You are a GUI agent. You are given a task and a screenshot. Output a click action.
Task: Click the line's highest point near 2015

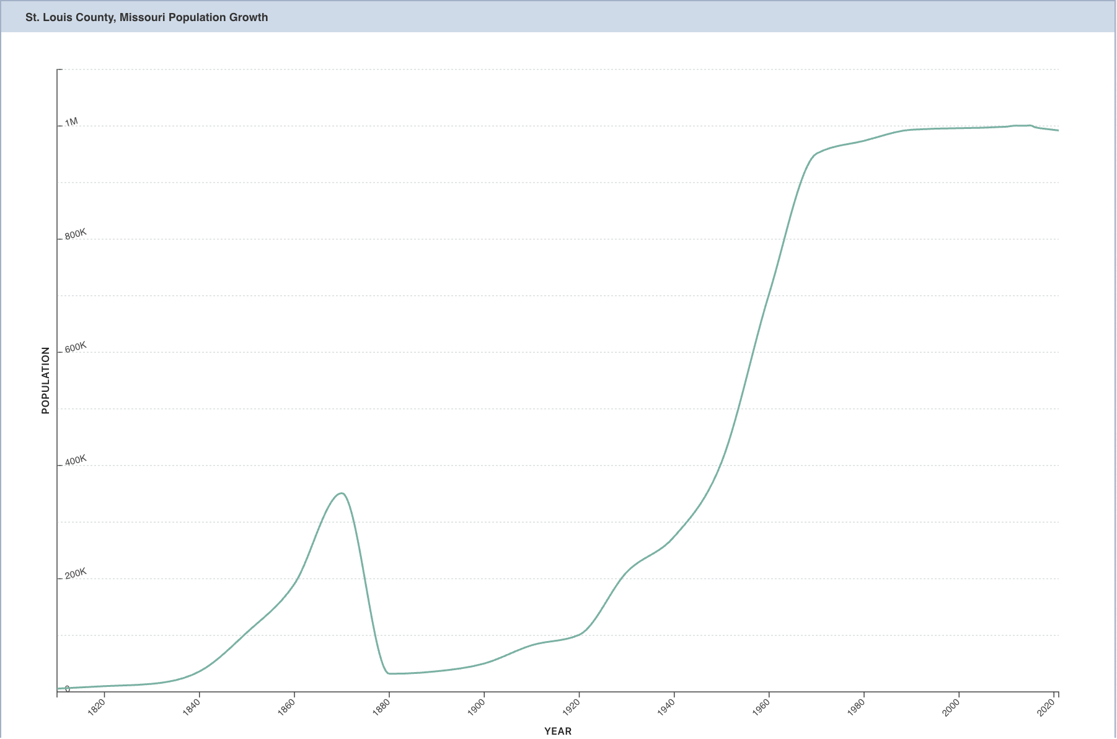click(x=1030, y=125)
